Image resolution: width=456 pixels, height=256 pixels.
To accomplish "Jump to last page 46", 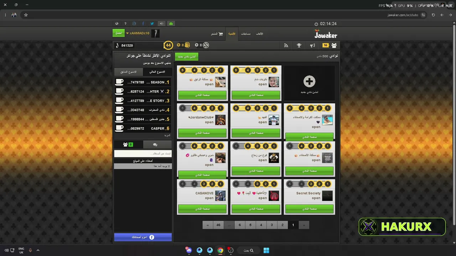I will (218, 225).
